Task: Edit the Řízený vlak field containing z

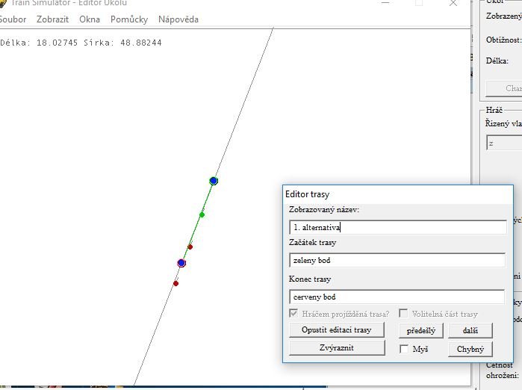Action: tap(504, 143)
